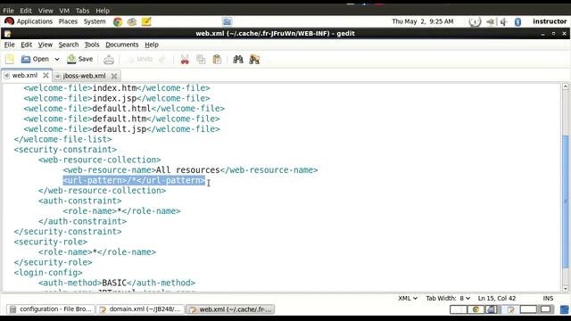Screen dimensions: 571x321
Task: Open the XML language selector dropdown
Action: point(408,298)
